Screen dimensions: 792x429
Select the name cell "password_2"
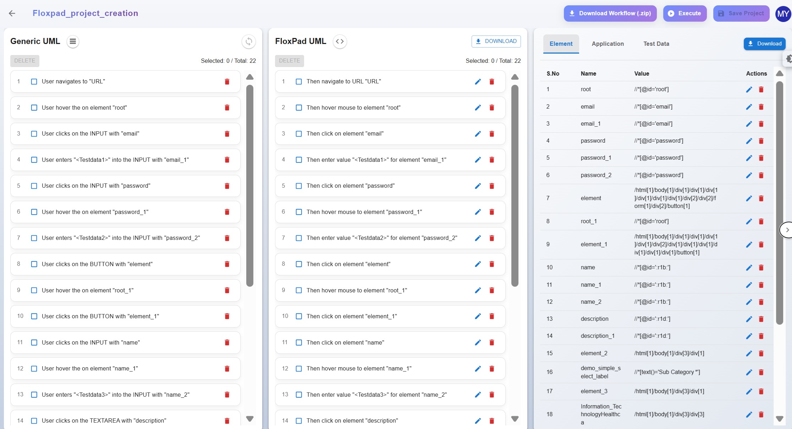tap(596, 175)
